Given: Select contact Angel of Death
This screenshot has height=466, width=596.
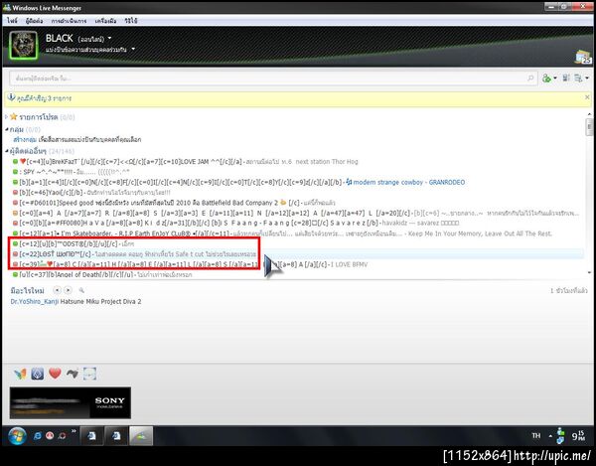Looking at the screenshot, I should click(102, 274).
